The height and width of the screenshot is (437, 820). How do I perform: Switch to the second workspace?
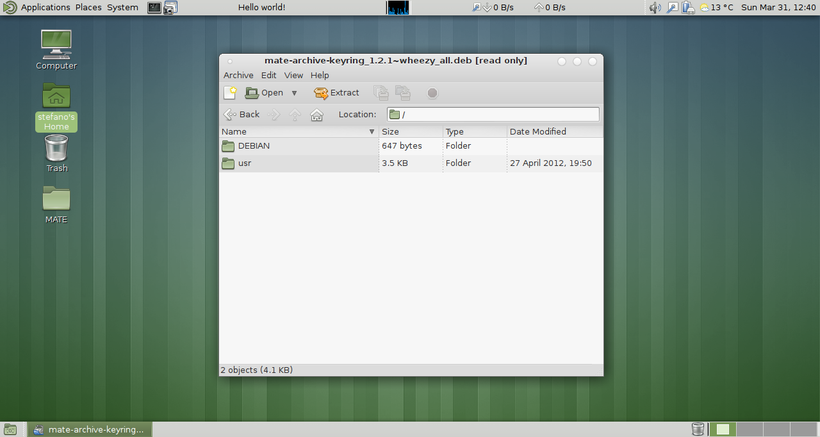coord(750,429)
